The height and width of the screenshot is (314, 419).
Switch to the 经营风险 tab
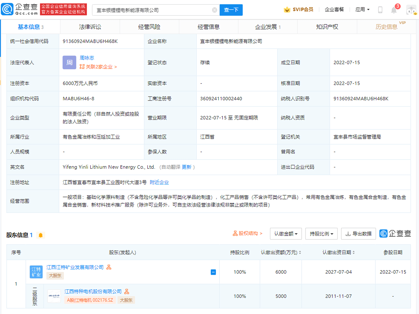[x=149, y=27]
